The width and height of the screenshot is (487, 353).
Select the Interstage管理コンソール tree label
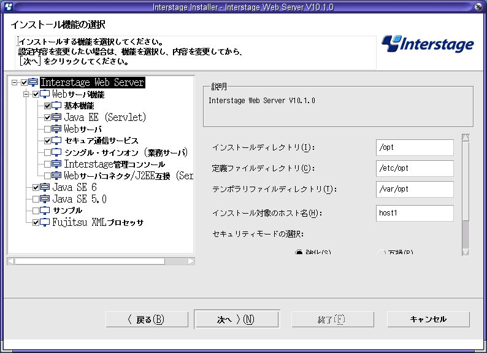(114, 164)
